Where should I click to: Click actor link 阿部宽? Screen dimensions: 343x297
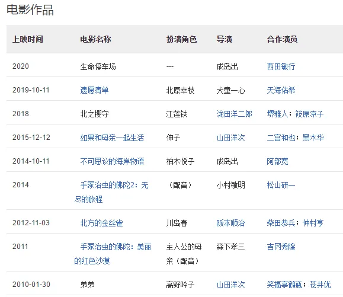(x=277, y=161)
